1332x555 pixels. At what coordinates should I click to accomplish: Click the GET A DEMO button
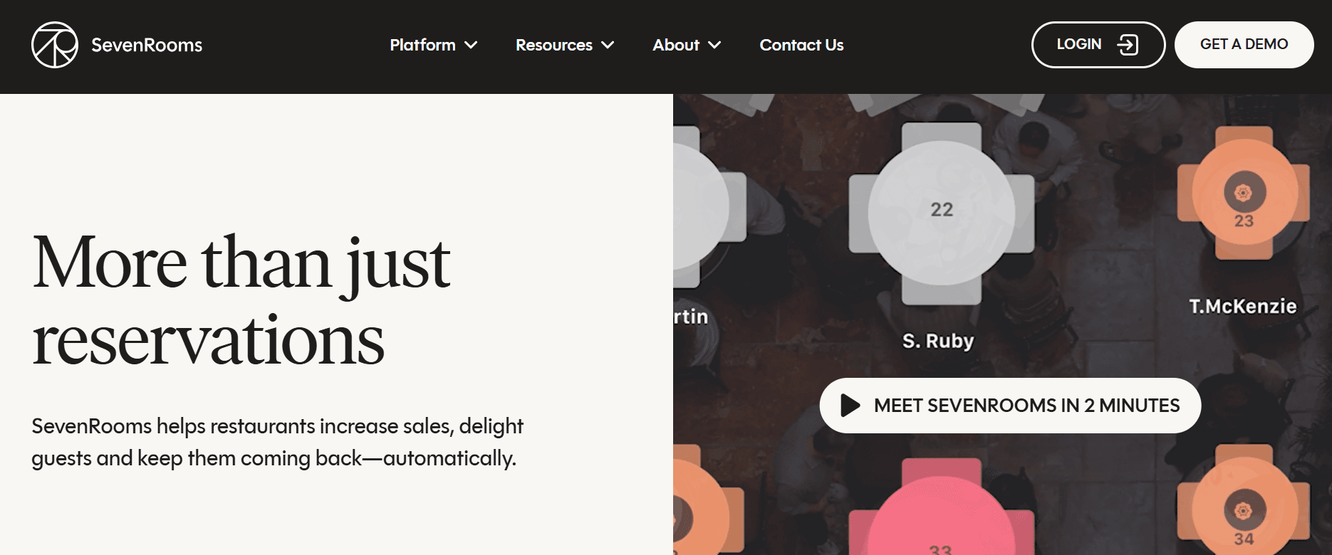pyautogui.click(x=1244, y=45)
